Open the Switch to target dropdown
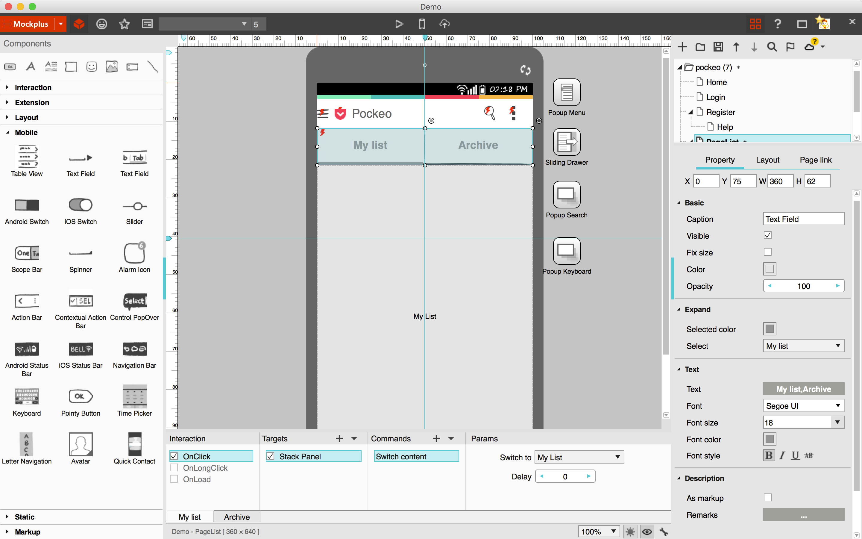Viewport: 862px width, 539px height. point(579,457)
